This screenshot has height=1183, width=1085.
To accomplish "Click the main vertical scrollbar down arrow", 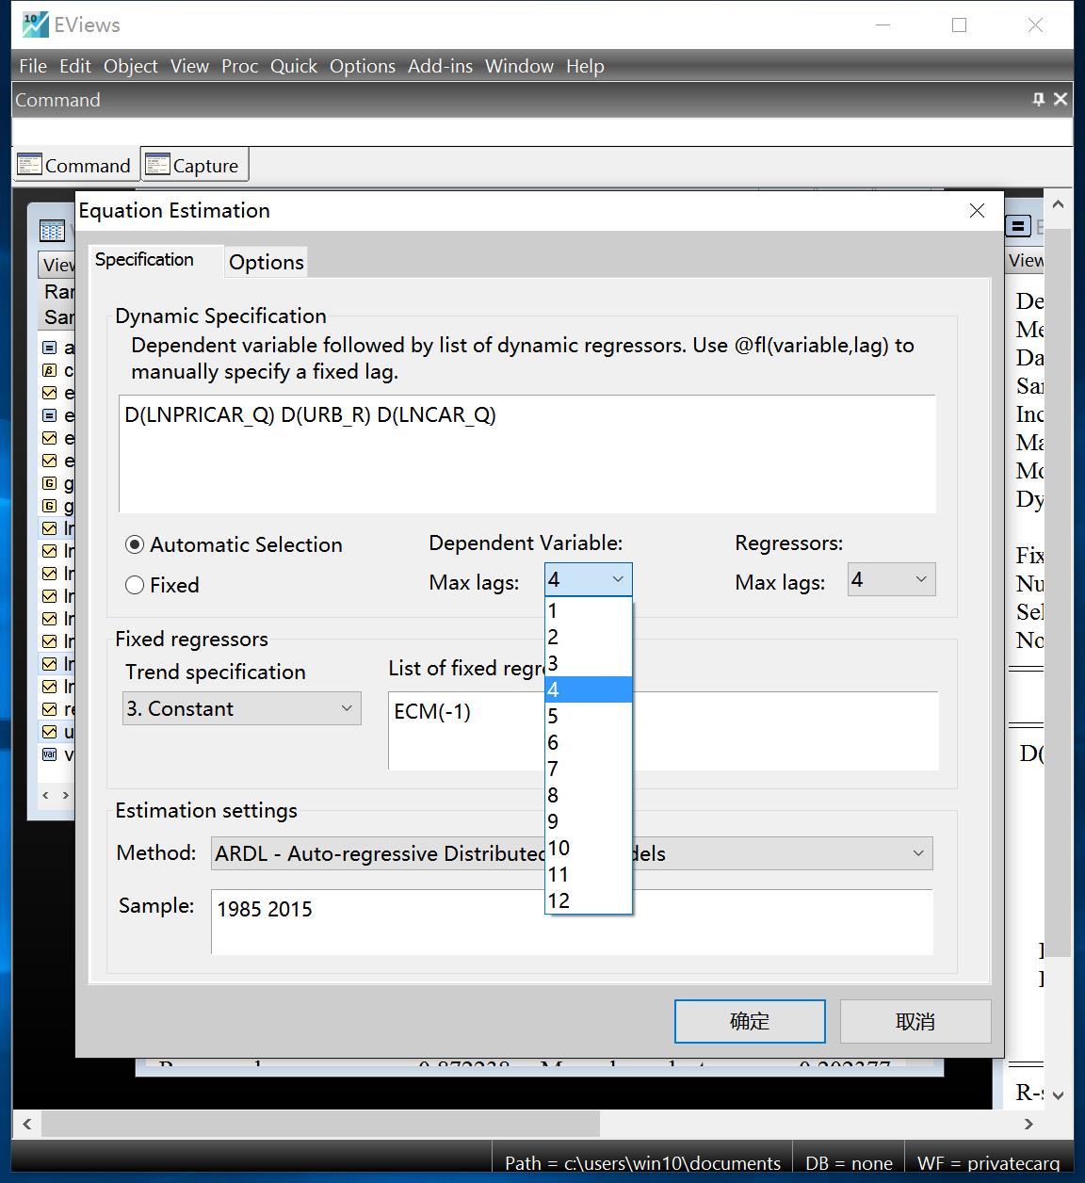I will tap(1058, 1094).
